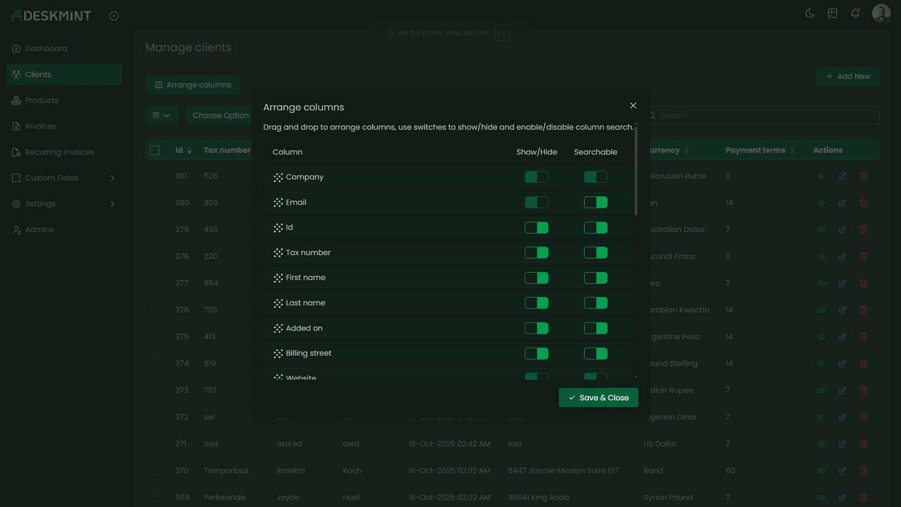Delete client 369 using the trash icon
901x507 pixels.
864,497
